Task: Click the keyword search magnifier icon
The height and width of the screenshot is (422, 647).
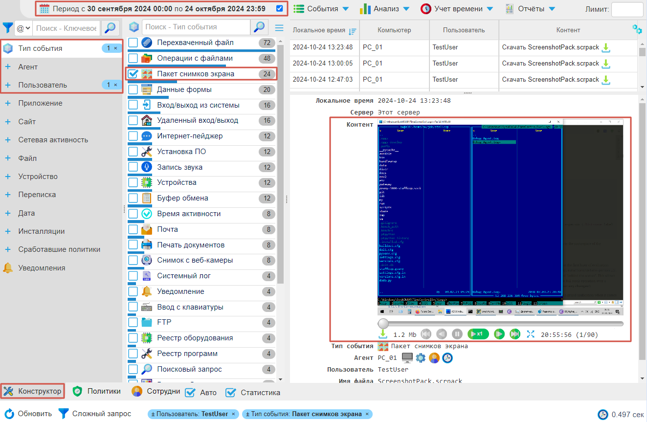Action: coord(111,28)
